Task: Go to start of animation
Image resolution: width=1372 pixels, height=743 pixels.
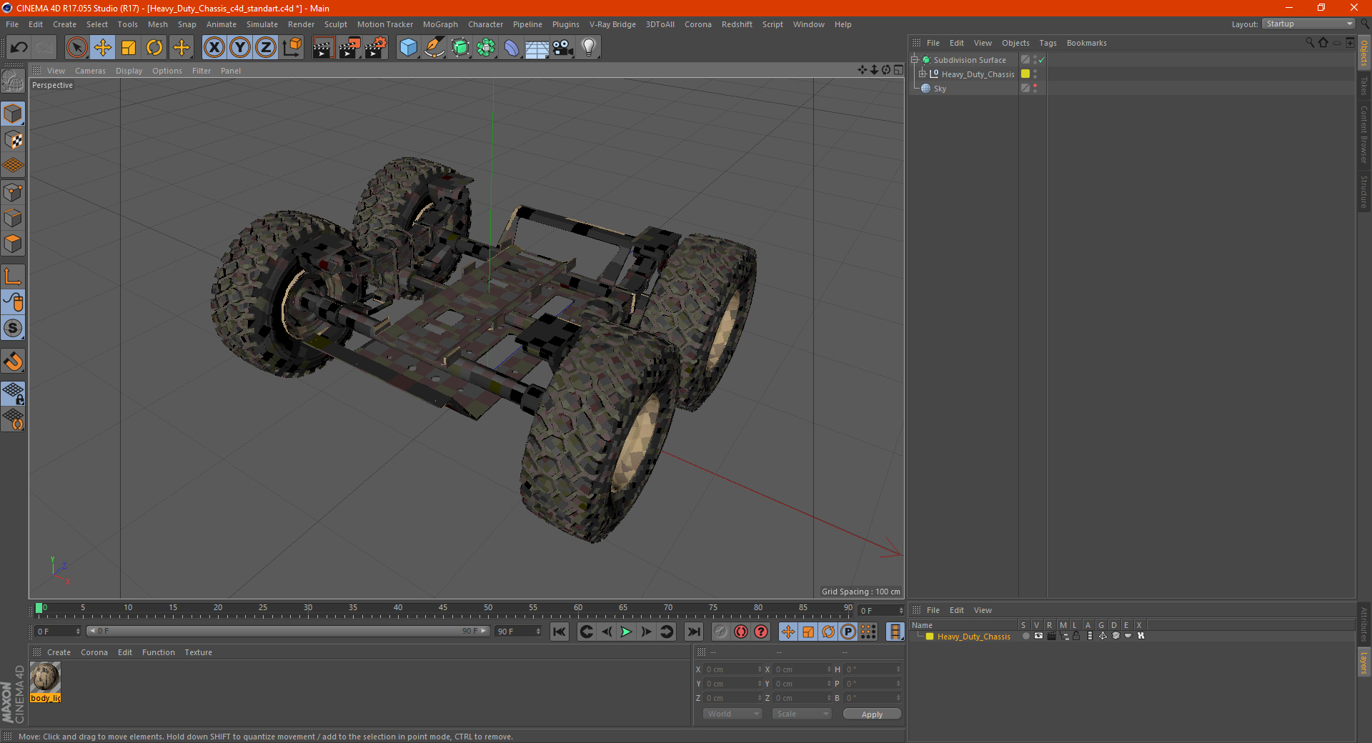Action: coord(560,632)
